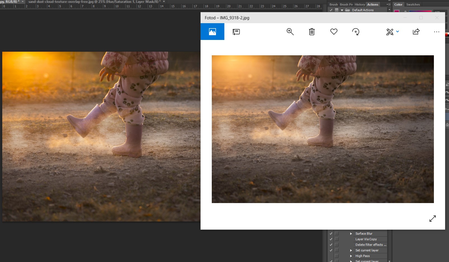This screenshot has width=449, height=262.
Task: Open the three-dots more options menu
Action: [x=436, y=32]
